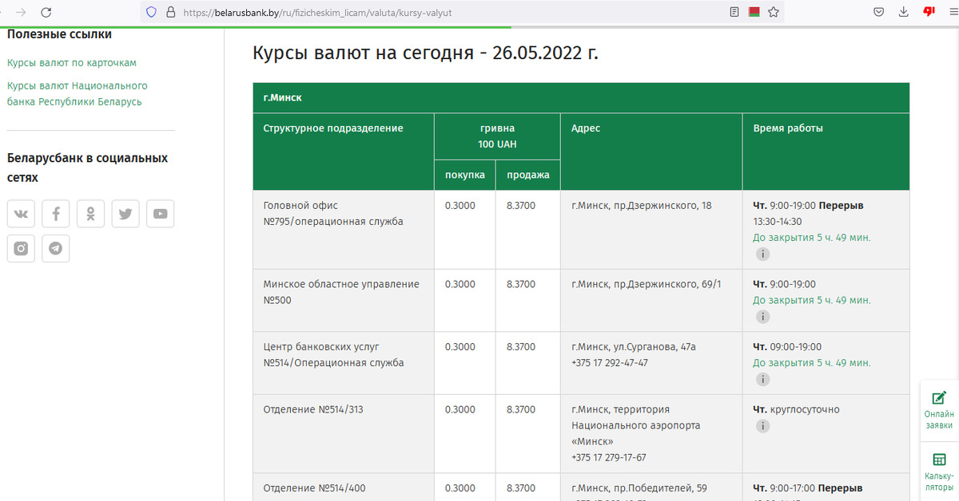Open Курсы валют Национального банка link

[x=77, y=93]
